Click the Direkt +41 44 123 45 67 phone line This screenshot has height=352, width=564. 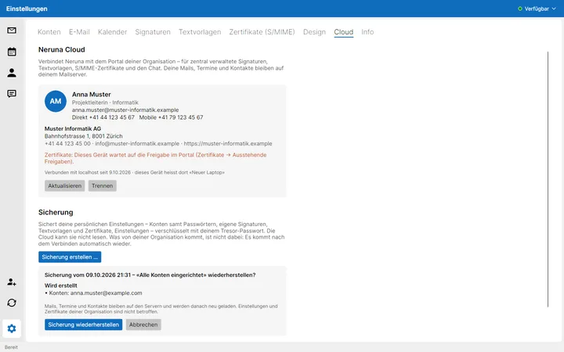tap(103, 117)
